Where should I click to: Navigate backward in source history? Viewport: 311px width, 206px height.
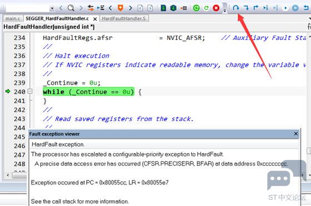[140, 8]
